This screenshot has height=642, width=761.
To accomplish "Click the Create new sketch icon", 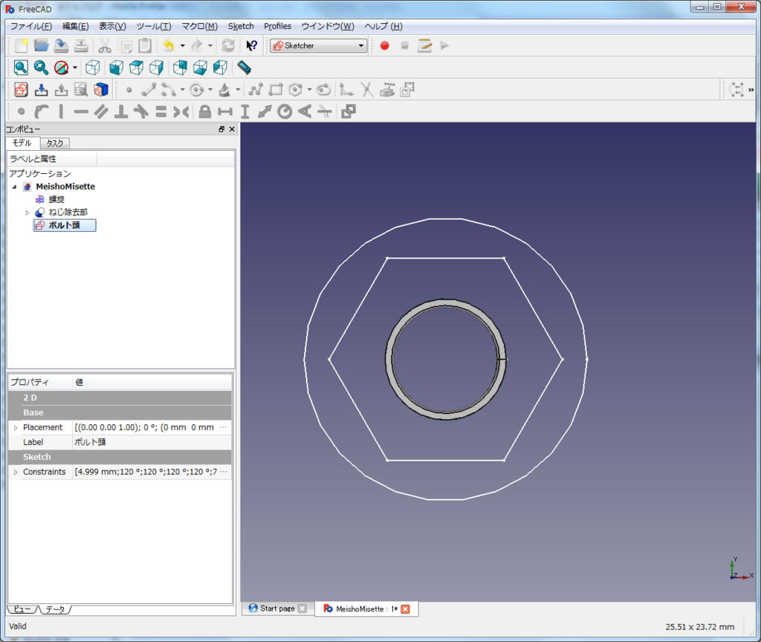I will pyautogui.click(x=21, y=90).
